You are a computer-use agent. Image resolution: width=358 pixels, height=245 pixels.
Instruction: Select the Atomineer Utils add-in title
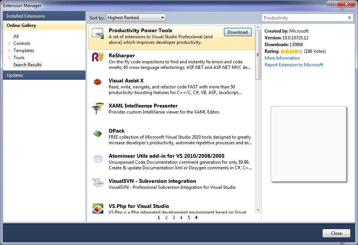click(x=166, y=156)
